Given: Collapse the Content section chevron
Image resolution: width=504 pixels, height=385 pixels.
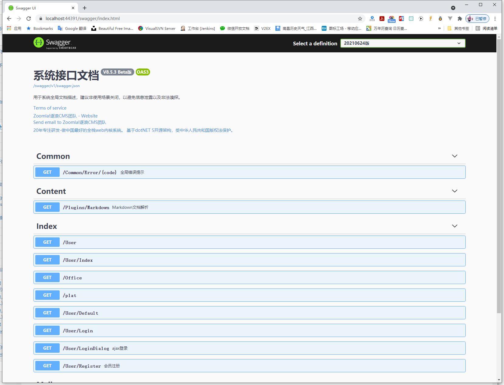Looking at the screenshot, I should point(454,191).
